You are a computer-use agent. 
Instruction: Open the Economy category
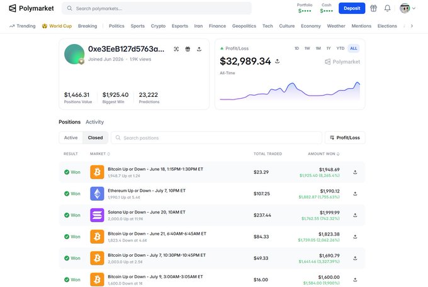point(311,26)
